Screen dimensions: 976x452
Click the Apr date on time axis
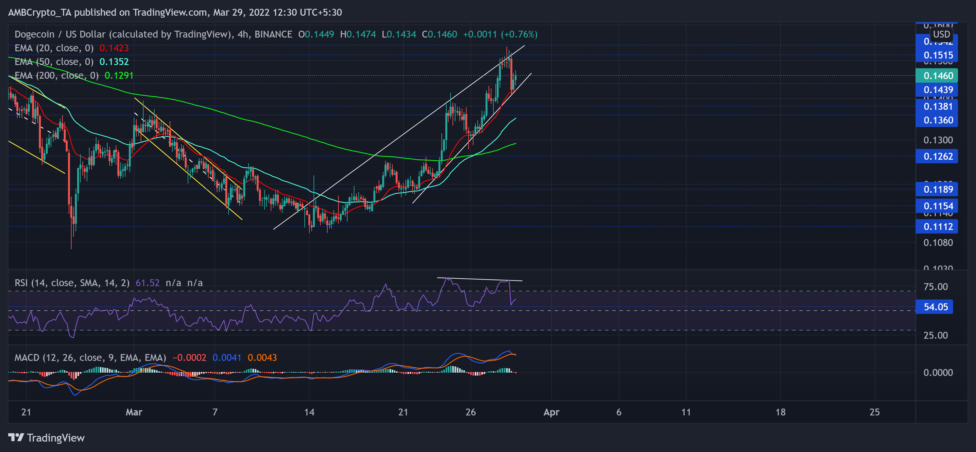(x=551, y=412)
